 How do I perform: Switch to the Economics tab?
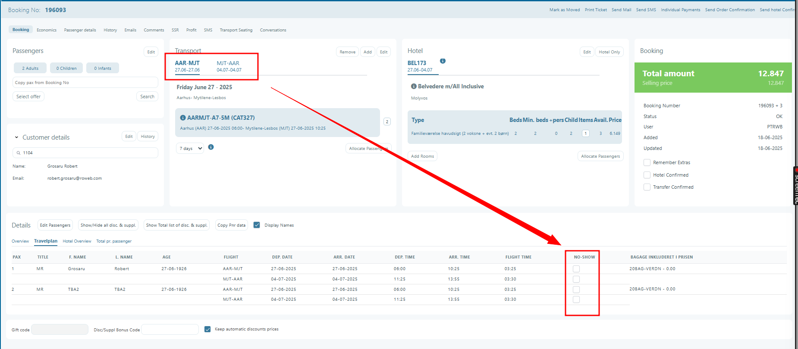[x=47, y=30]
